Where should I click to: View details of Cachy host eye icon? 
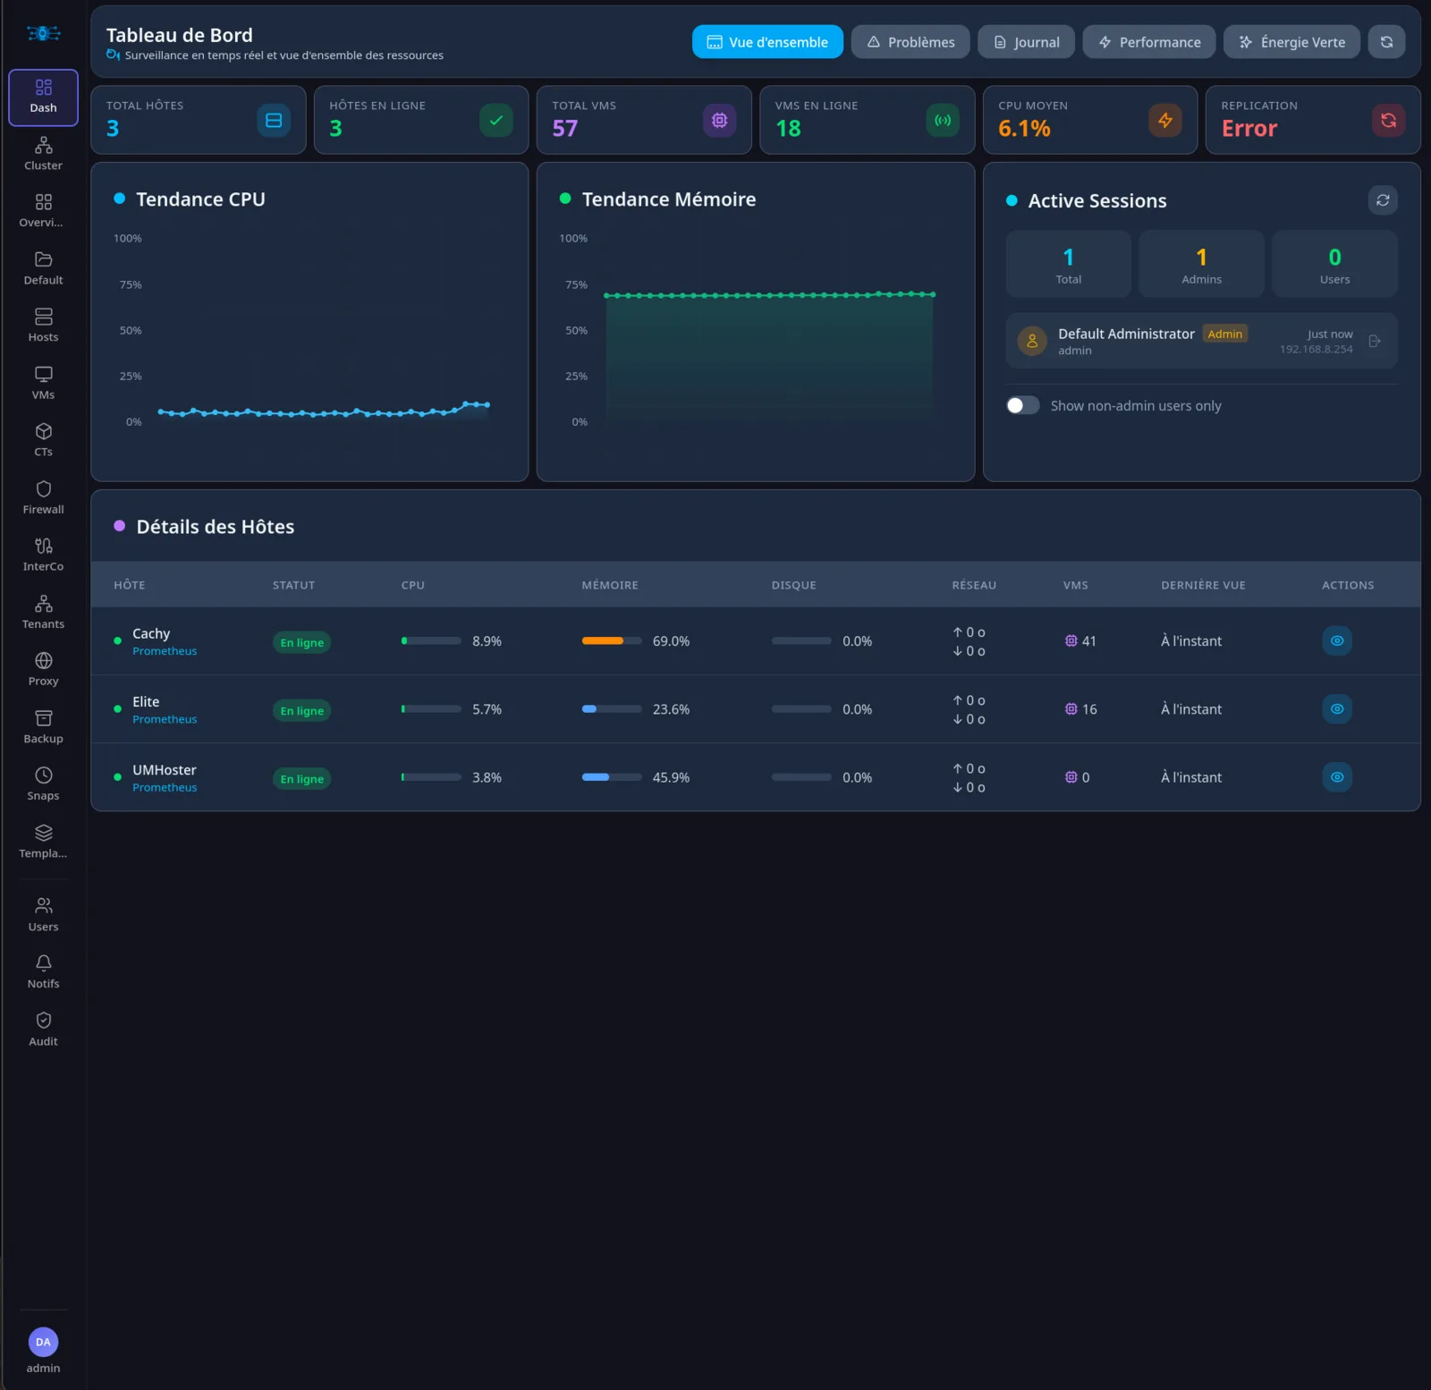[x=1337, y=640]
